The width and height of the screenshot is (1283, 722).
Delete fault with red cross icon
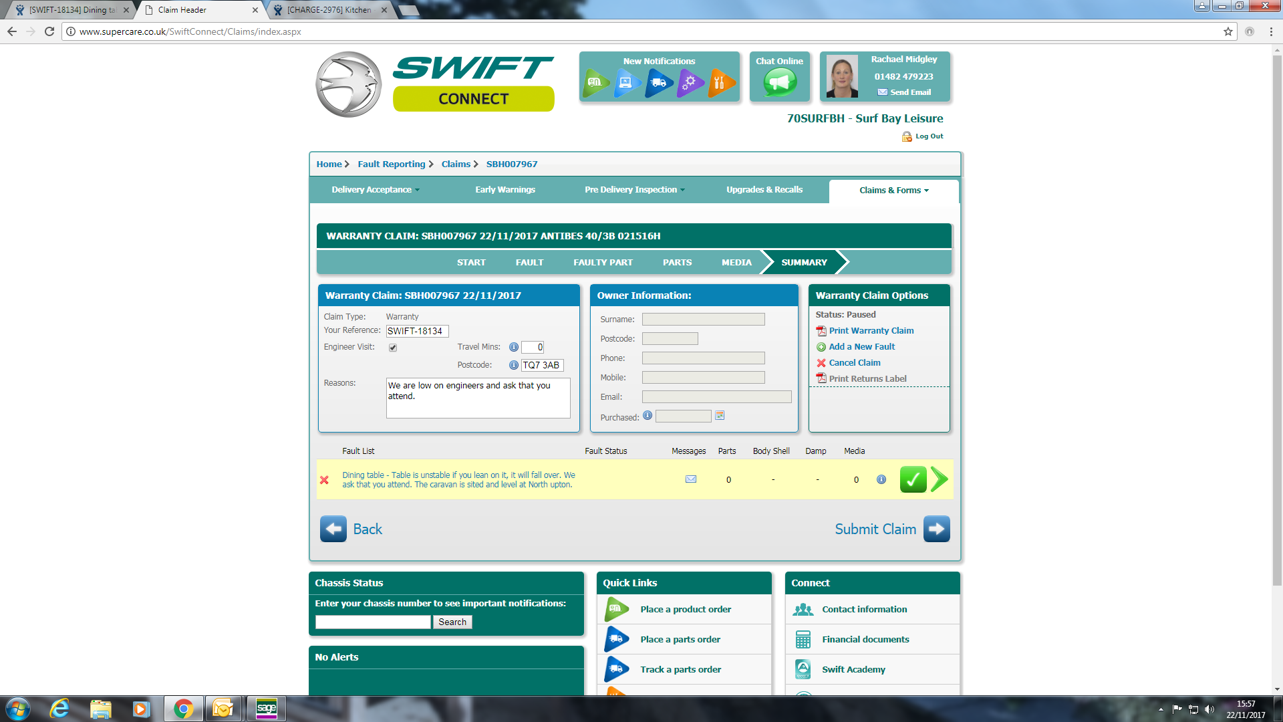pos(324,480)
